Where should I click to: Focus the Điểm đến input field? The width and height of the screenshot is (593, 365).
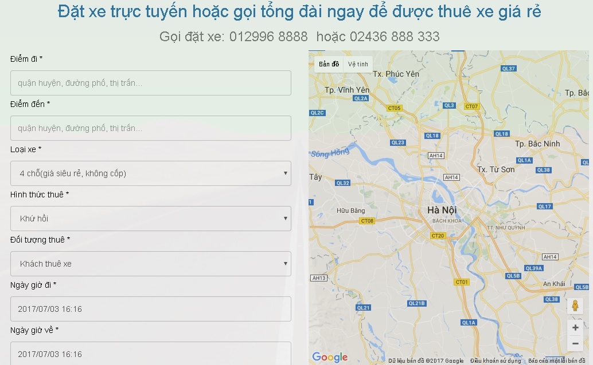tap(150, 128)
